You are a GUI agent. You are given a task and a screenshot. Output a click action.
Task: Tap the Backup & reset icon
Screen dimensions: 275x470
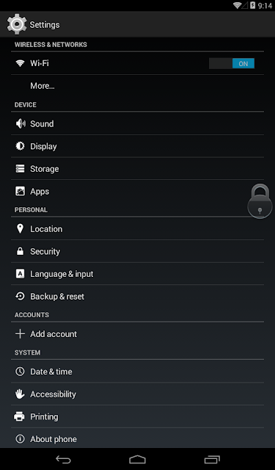[20, 296]
